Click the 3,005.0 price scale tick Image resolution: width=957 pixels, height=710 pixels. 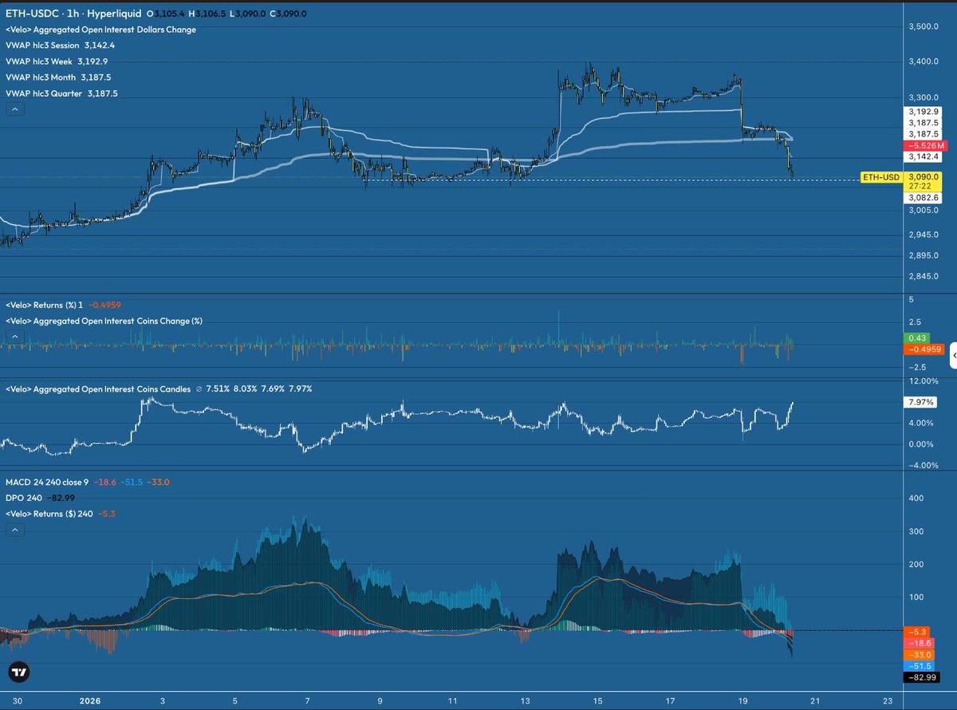point(924,211)
